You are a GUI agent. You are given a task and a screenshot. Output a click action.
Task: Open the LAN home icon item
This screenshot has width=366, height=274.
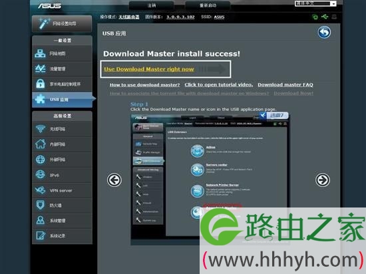(x=62, y=144)
